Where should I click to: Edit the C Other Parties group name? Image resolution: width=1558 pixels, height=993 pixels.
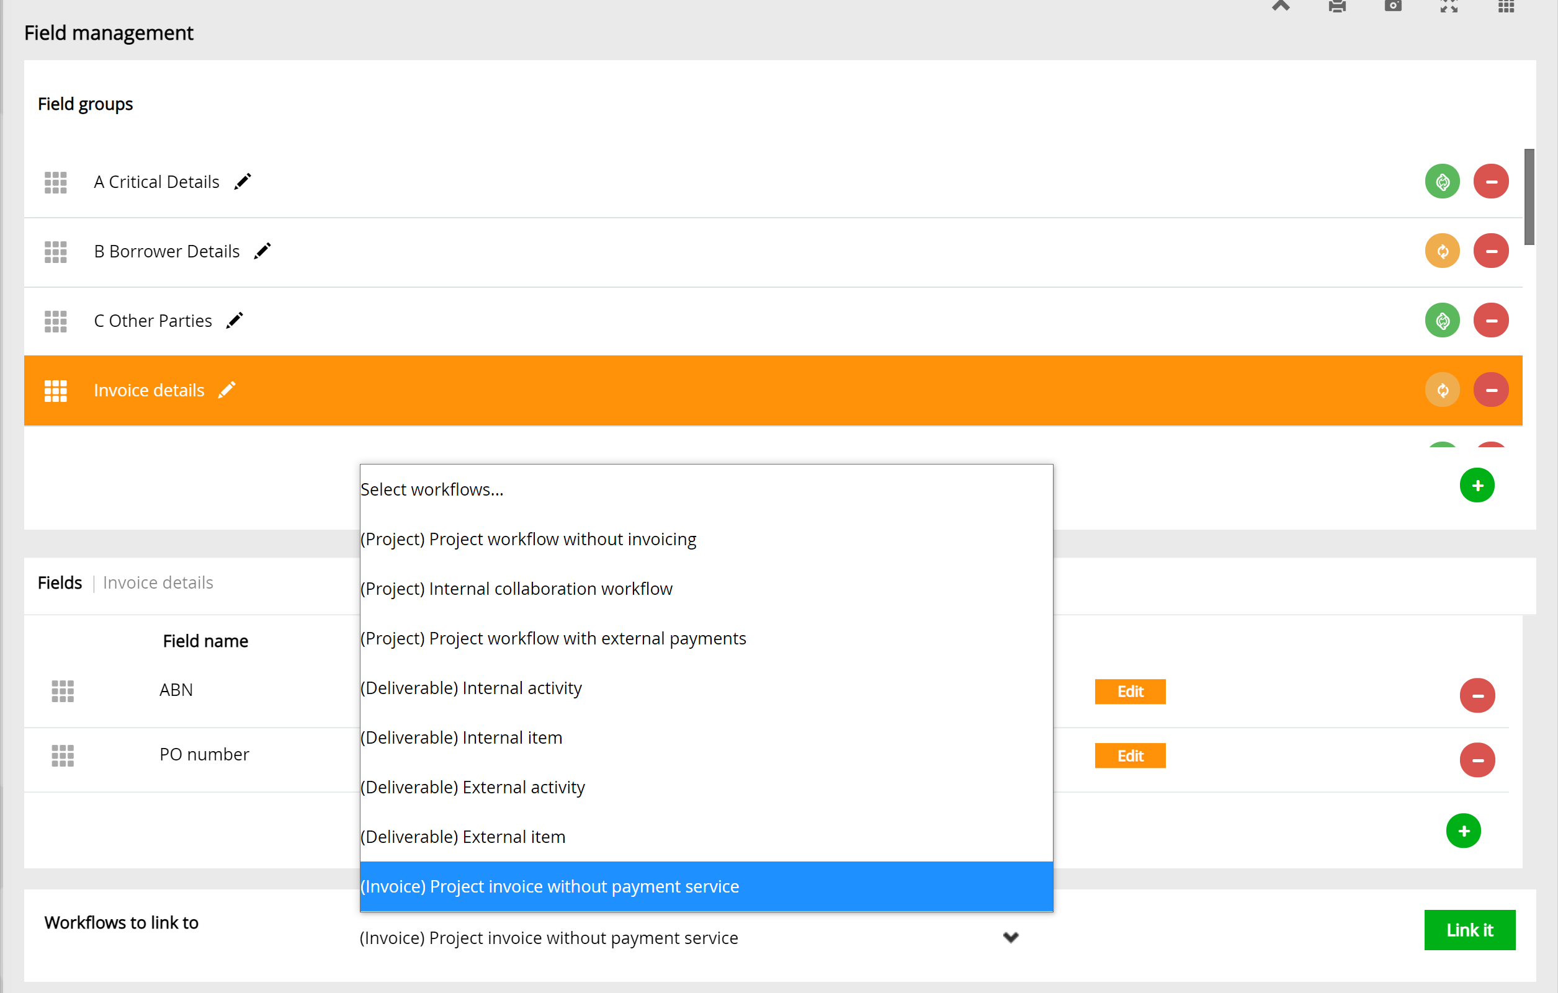235,320
